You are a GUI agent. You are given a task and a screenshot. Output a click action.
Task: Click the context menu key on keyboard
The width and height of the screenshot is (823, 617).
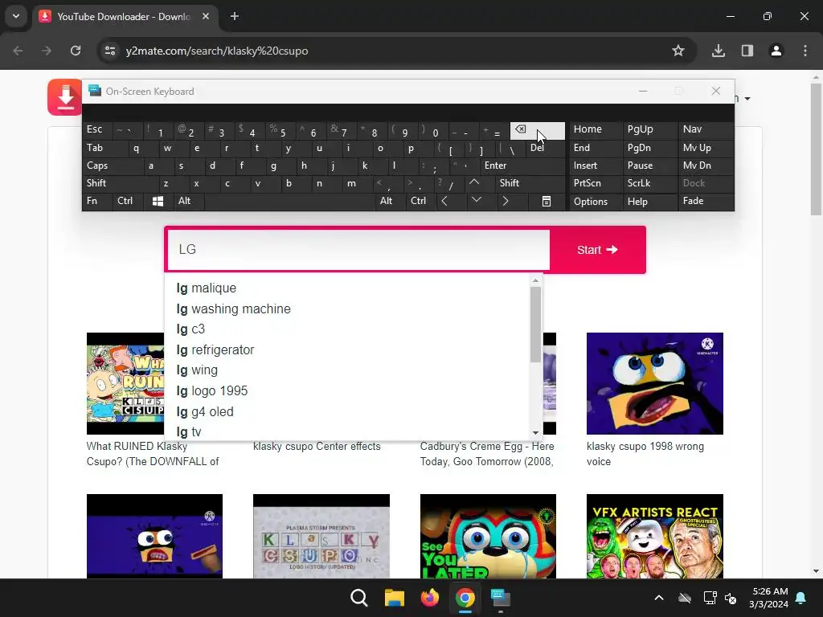547,202
